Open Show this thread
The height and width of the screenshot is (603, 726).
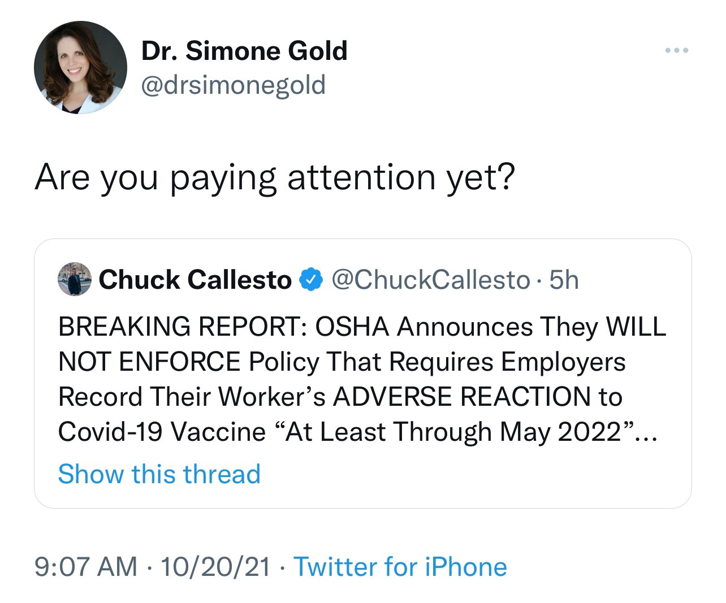(159, 475)
